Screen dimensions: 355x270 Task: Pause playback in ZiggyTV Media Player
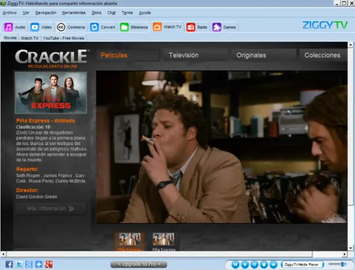254,264
